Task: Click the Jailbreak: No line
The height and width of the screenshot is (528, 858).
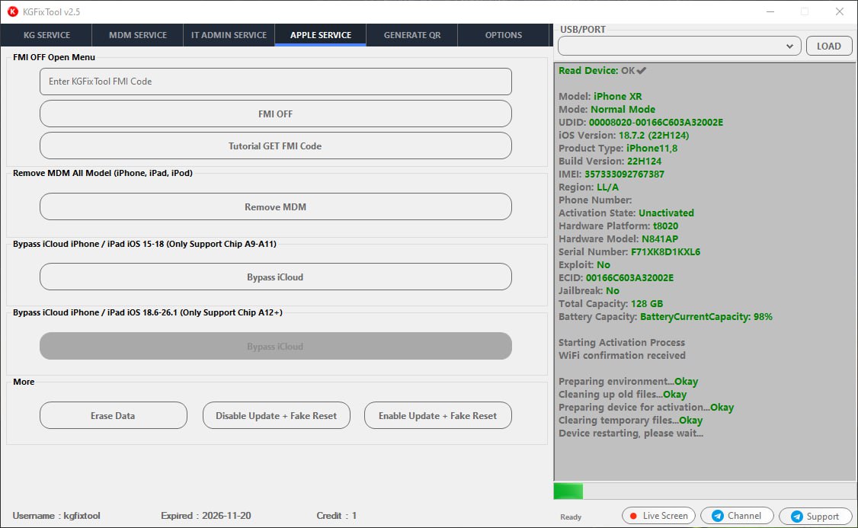Action: 589,291
